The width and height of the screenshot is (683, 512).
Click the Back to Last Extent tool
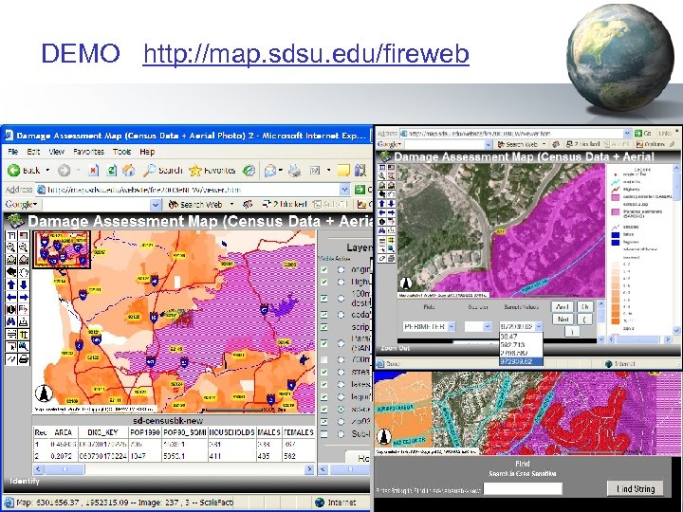[x=11, y=272]
